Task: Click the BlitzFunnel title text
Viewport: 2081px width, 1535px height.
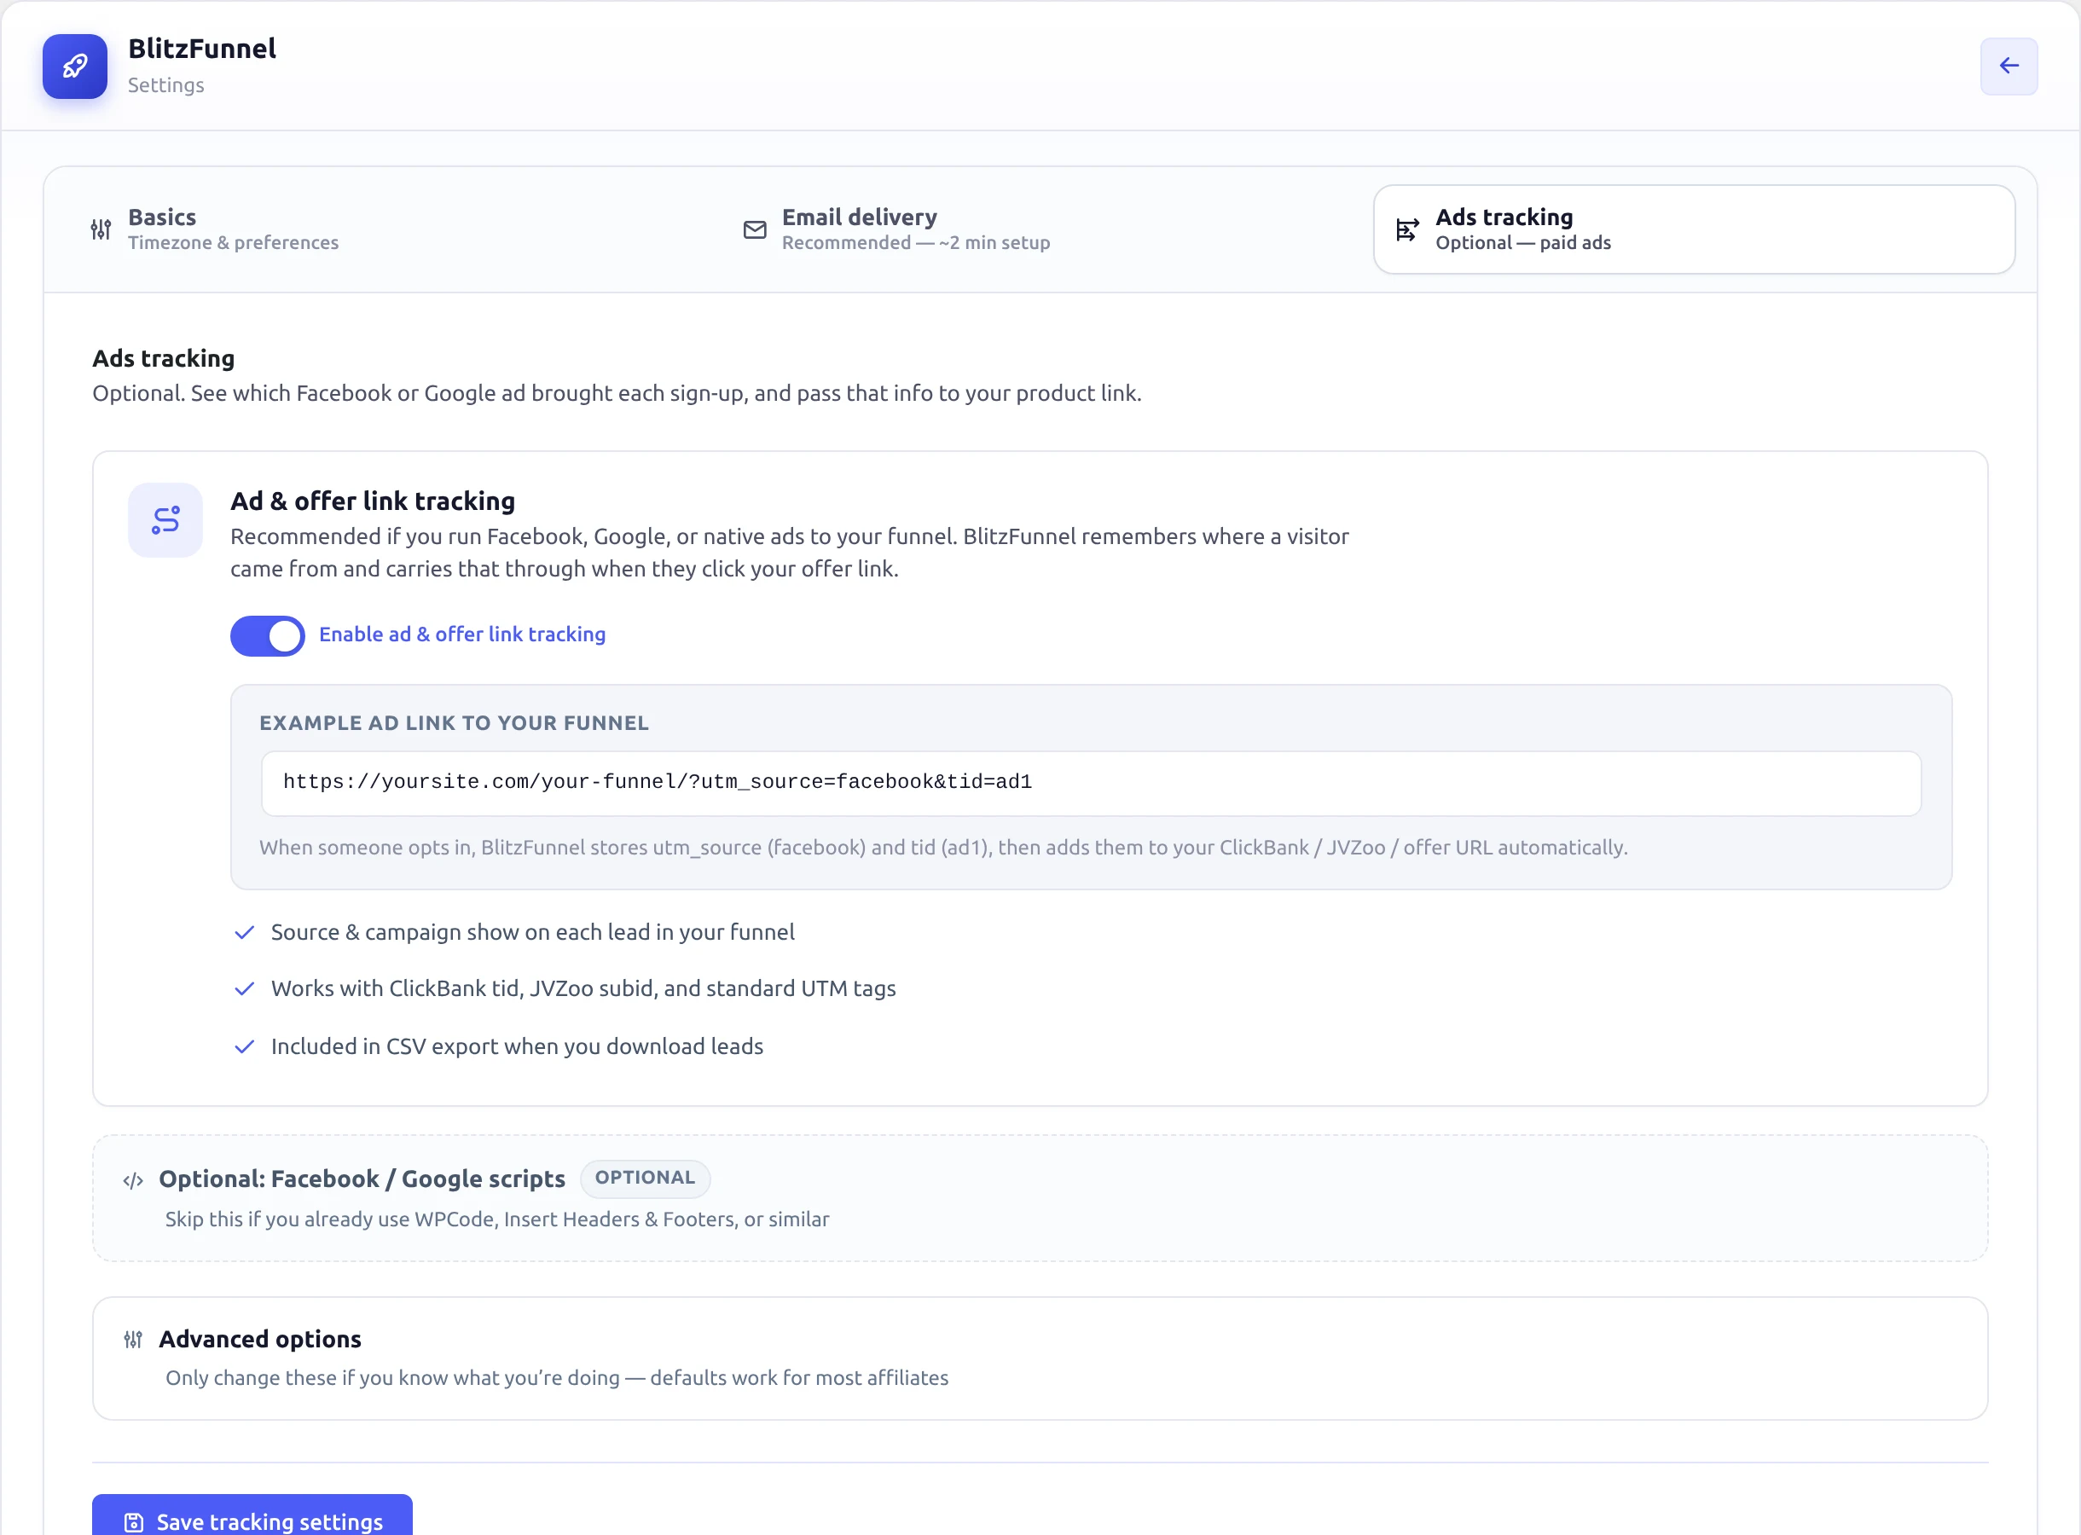Action: [x=202, y=49]
